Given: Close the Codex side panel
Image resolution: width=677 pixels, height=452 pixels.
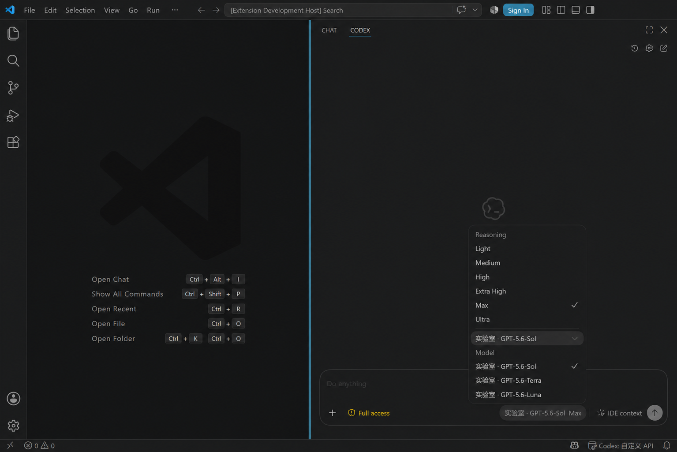Looking at the screenshot, I should [664, 30].
